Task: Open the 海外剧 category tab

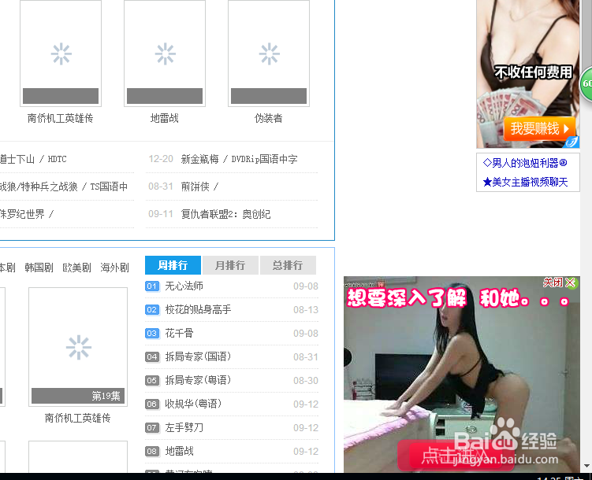Action: pos(114,268)
